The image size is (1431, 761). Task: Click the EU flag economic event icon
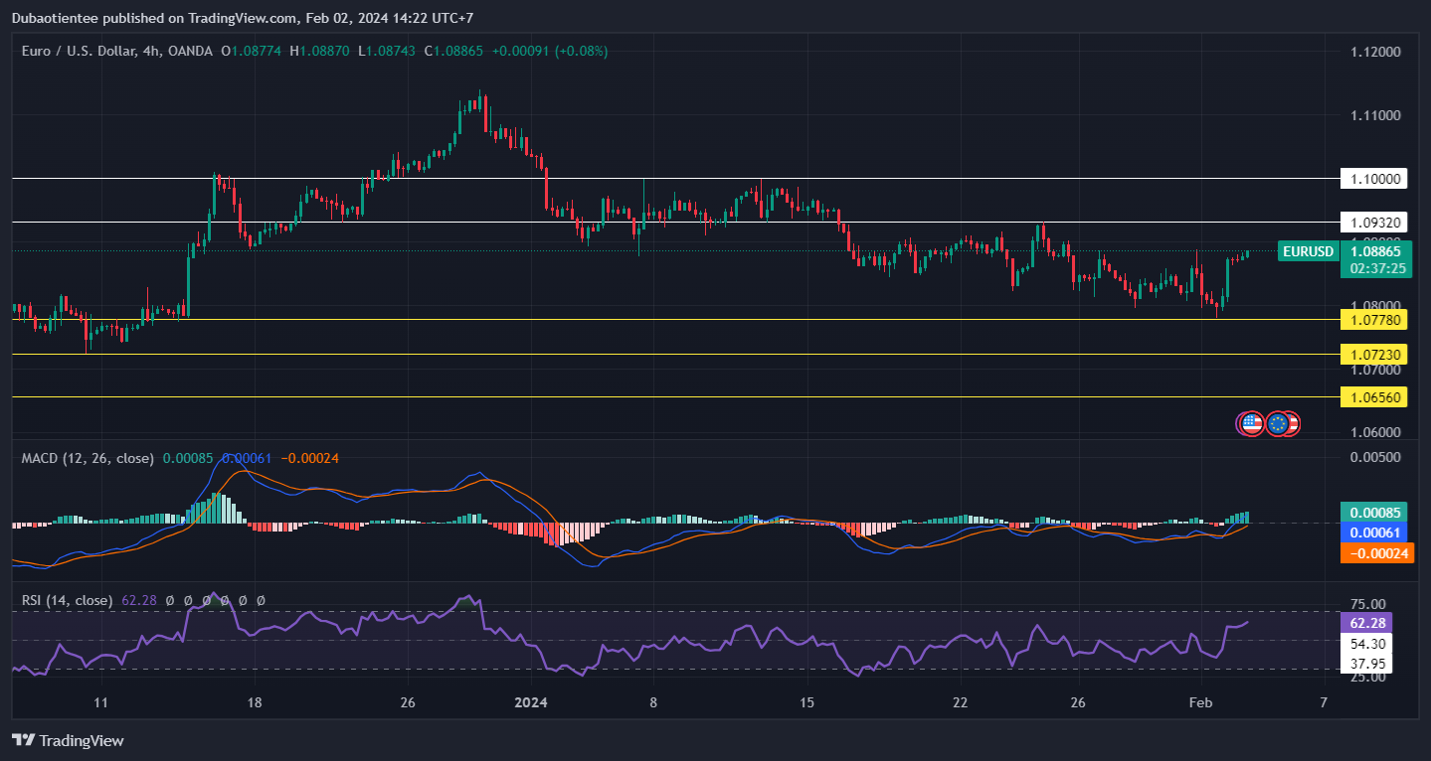tap(1278, 423)
